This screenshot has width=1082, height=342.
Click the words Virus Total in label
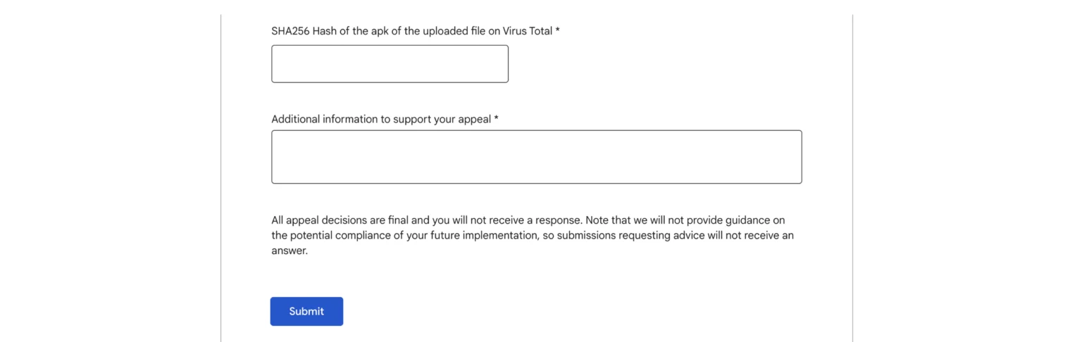coord(527,31)
